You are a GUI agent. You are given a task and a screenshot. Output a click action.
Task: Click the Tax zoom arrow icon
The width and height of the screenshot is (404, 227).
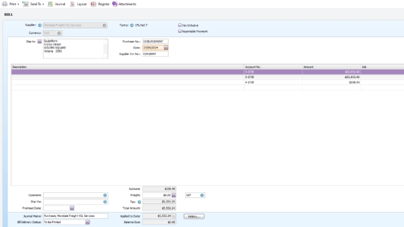tap(139, 202)
